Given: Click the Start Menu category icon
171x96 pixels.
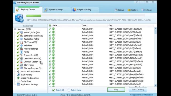Looking at the screenshot, I should point(22,65).
